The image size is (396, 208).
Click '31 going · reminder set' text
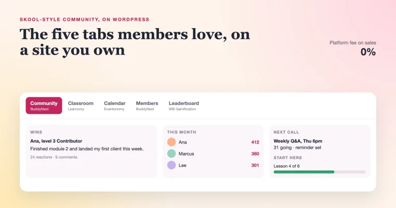click(297, 148)
